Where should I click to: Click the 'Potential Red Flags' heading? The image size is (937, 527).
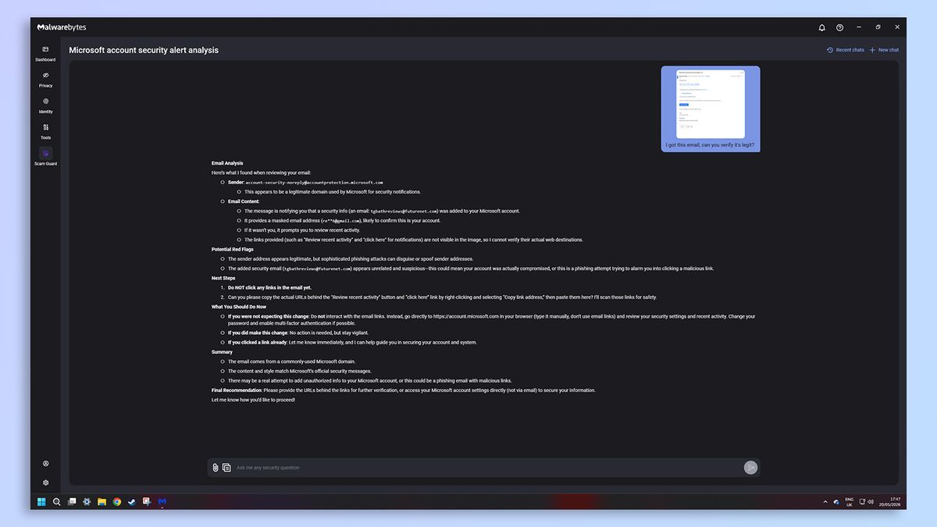pyautogui.click(x=233, y=249)
